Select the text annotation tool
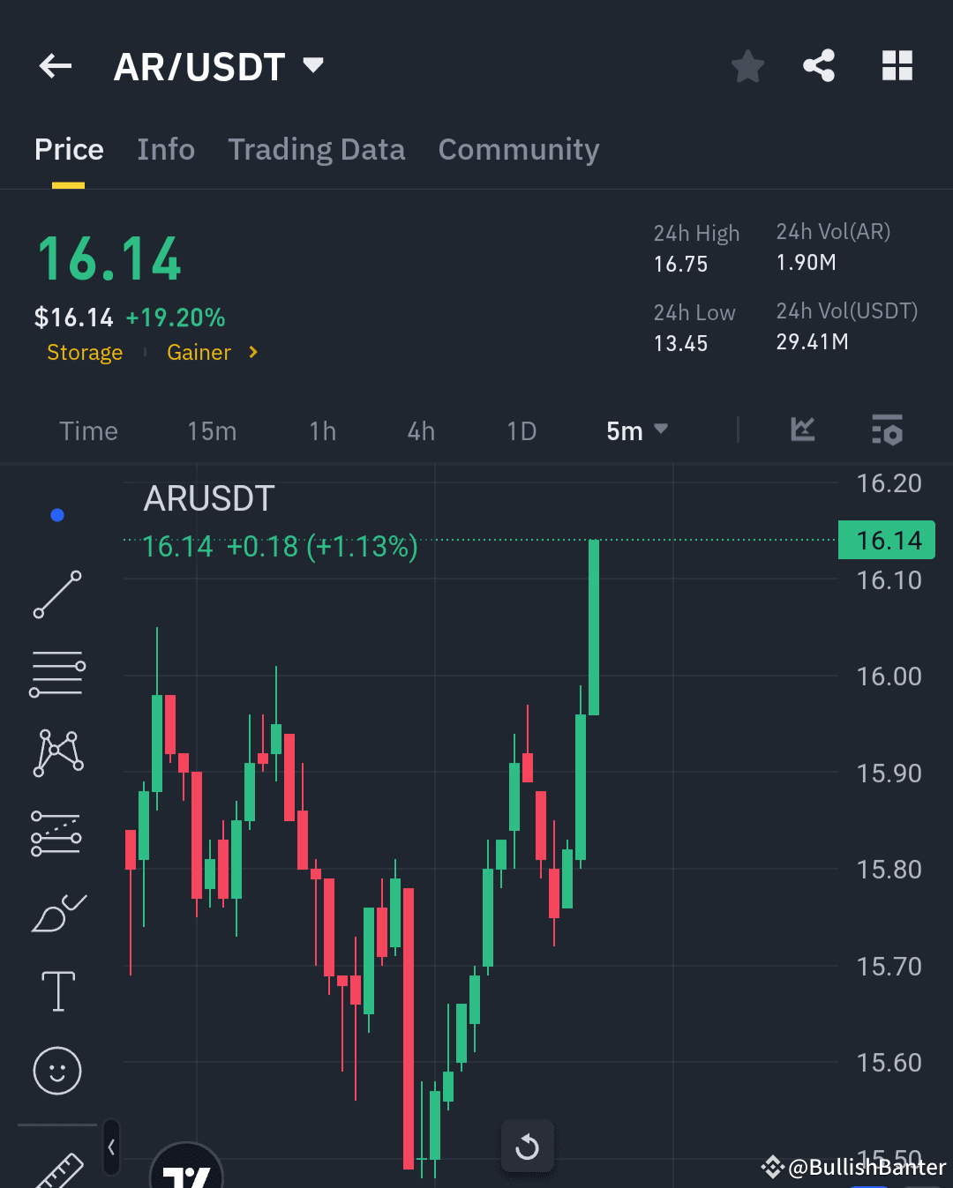Viewport: 953px width, 1188px height. tap(57, 990)
